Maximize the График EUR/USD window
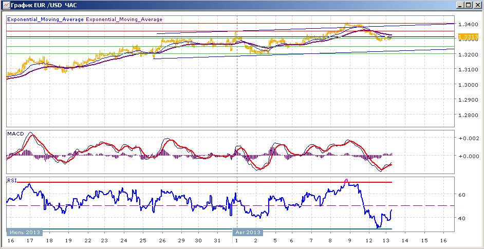The width and height of the screenshot is (484, 249). (x=469, y=5)
